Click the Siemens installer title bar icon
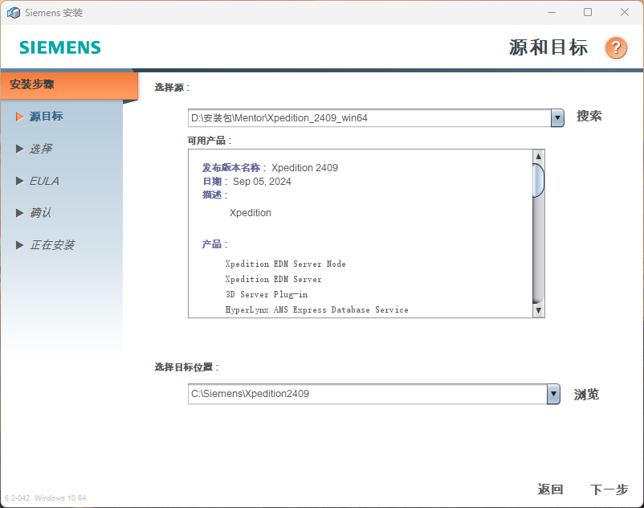 tap(13, 13)
